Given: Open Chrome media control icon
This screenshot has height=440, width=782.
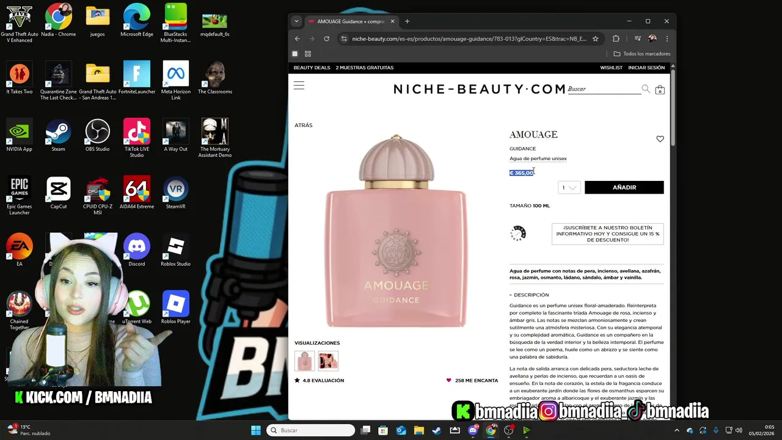Looking at the screenshot, I should coord(637,38).
